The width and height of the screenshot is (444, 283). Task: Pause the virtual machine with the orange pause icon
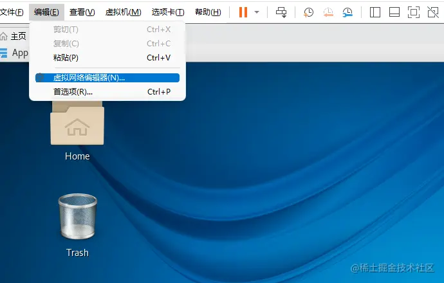(x=243, y=12)
